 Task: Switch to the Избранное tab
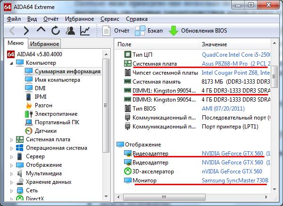point(44,44)
